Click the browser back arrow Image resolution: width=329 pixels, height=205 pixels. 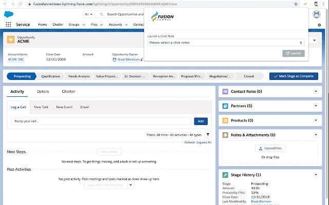(x=5, y=4)
